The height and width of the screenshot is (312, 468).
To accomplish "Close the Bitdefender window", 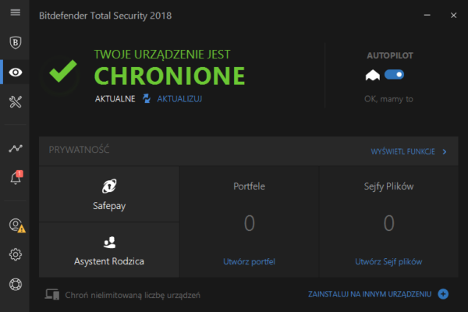I will click(453, 16).
